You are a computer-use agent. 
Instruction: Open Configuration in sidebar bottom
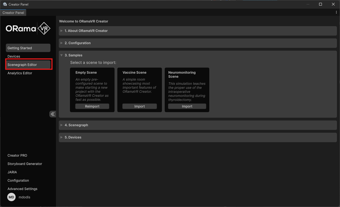(x=18, y=181)
